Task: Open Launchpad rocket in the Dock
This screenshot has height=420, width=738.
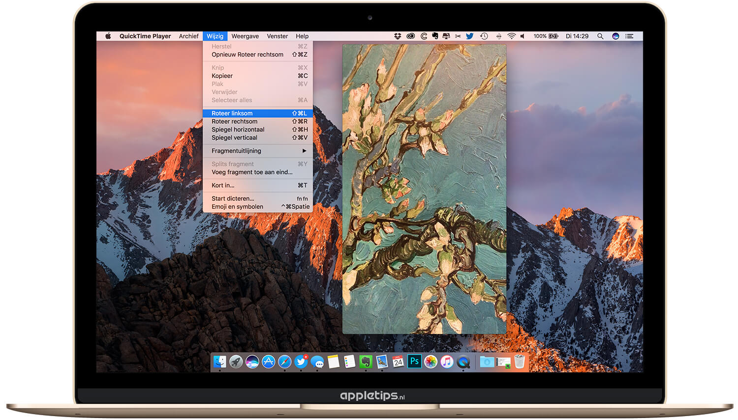Action: (236, 362)
